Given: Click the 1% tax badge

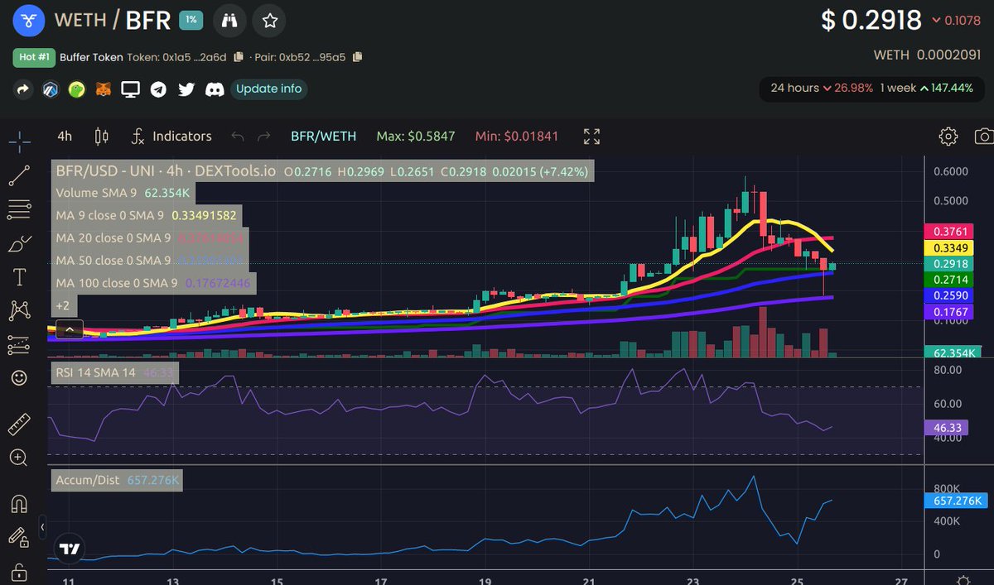Looking at the screenshot, I should coord(191,21).
